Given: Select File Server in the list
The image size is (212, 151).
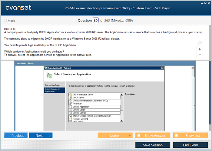Looking at the screenshot, I should point(94,104).
